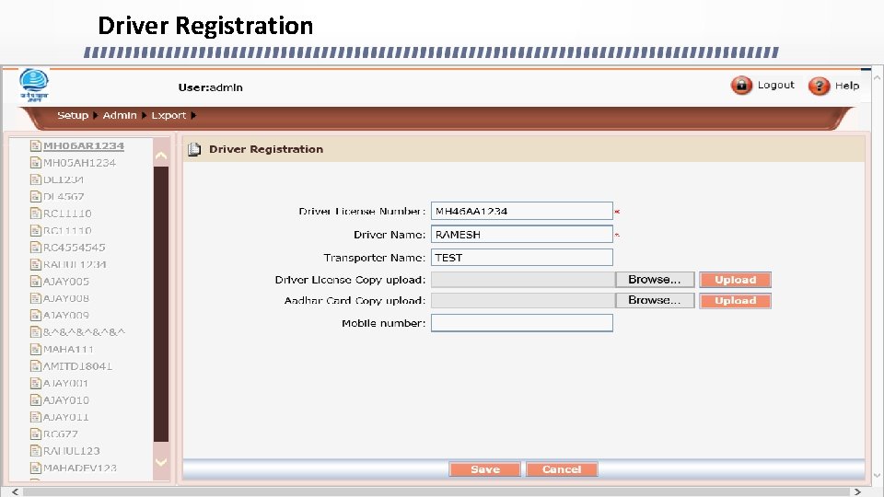This screenshot has height=497, width=884.
Task: Open the Admin menu
Action: [120, 116]
